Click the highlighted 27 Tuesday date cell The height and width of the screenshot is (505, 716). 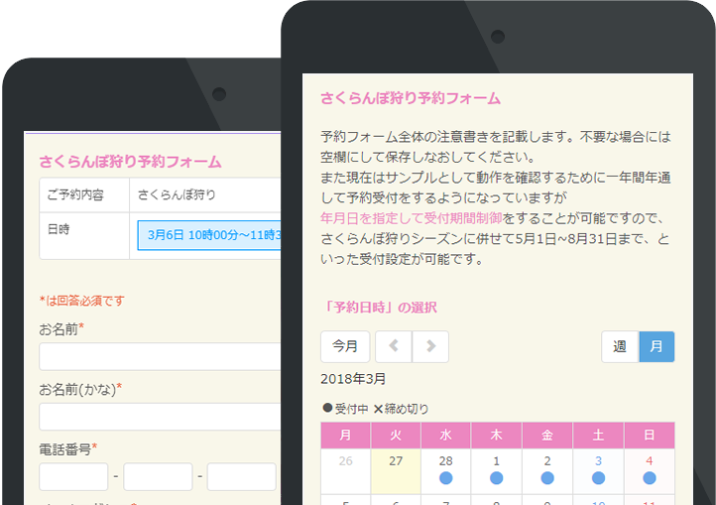(396, 470)
